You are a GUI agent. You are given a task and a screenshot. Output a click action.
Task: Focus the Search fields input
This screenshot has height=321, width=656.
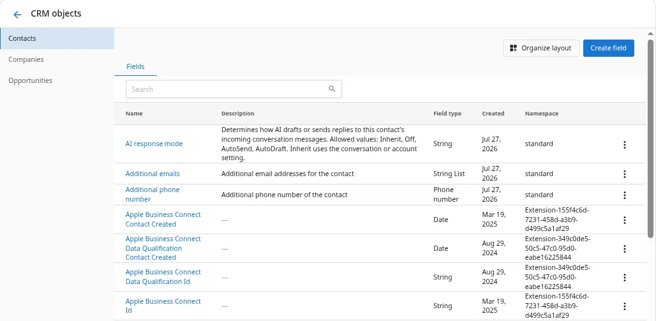[234, 89]
